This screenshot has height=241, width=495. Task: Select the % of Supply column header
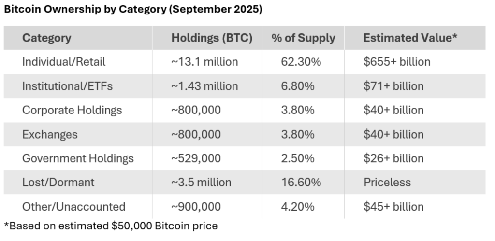pyautogui.click(x=303, y=38)
